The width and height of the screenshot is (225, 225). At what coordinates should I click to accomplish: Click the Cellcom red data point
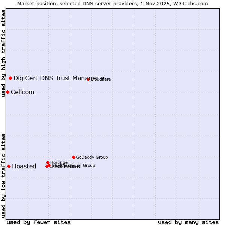click(7, 92)
